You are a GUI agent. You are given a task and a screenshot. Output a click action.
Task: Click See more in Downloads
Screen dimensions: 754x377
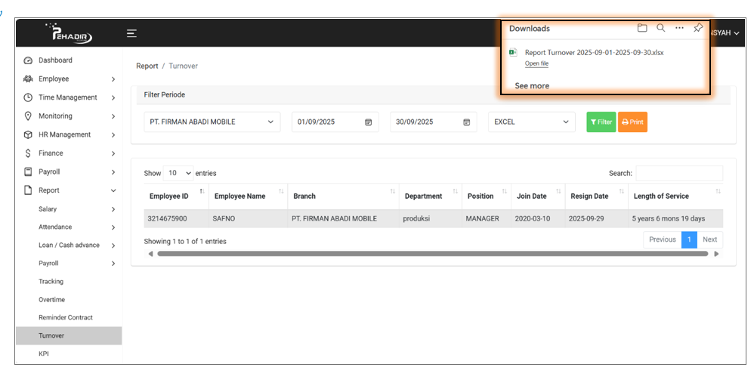coord(532,85)
